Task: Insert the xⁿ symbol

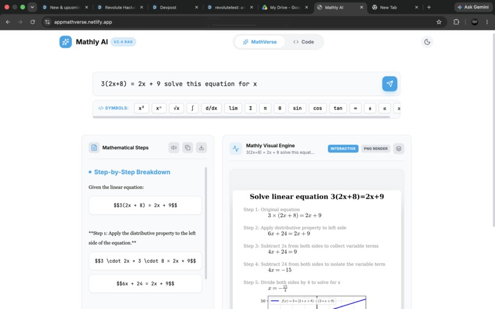Action: pos(159,108)
